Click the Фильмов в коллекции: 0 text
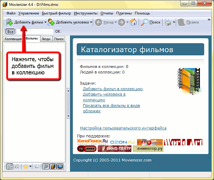The width and height of the screenshot is (214, 180). [x=104, y=67]
